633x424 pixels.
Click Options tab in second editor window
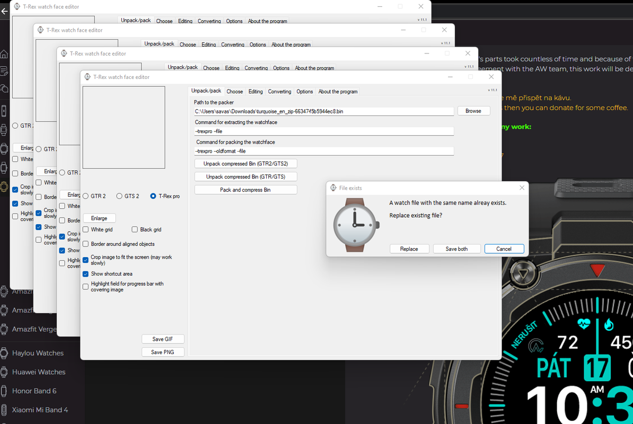pos(258,45)
